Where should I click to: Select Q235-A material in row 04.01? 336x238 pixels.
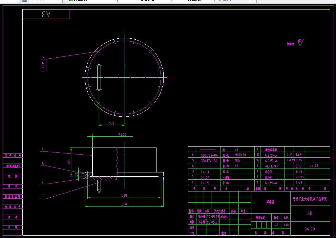click(x=271, y=183)
